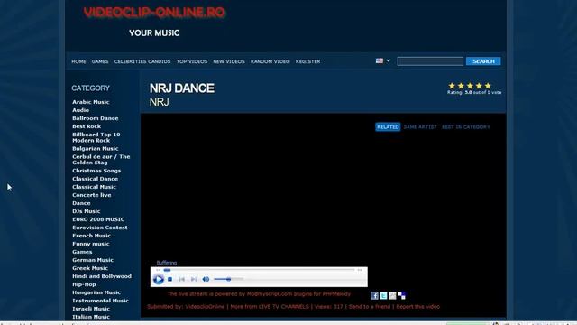Open the TOP VIDEOS page
Screen dimensions: 577x325
pyautogui.click(x=192, y=61)
